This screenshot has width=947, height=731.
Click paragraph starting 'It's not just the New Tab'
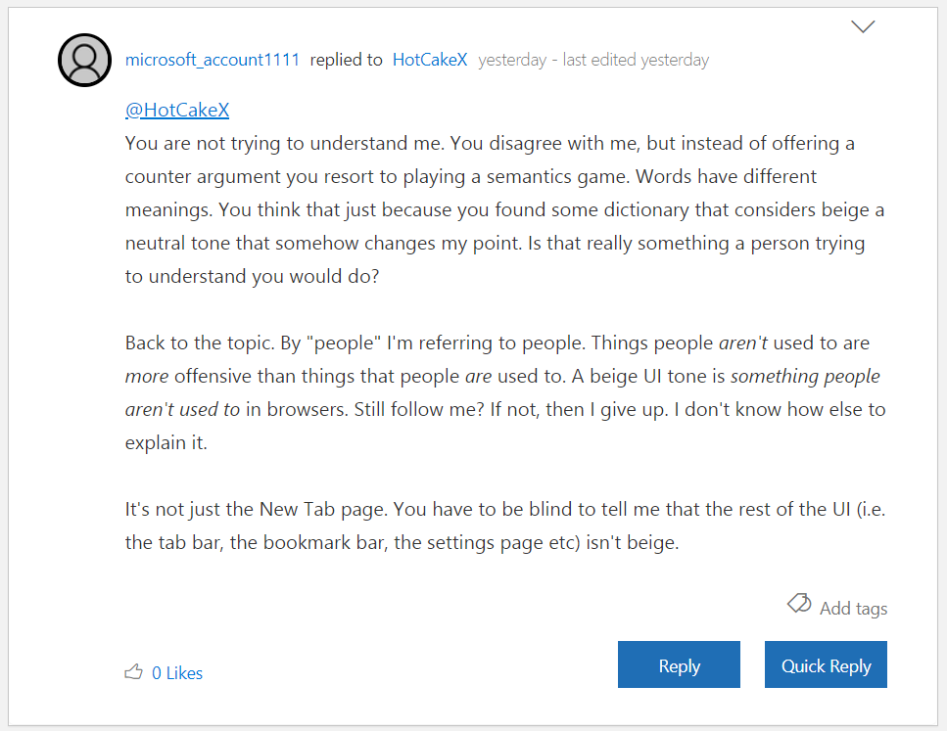click(490, 525)
